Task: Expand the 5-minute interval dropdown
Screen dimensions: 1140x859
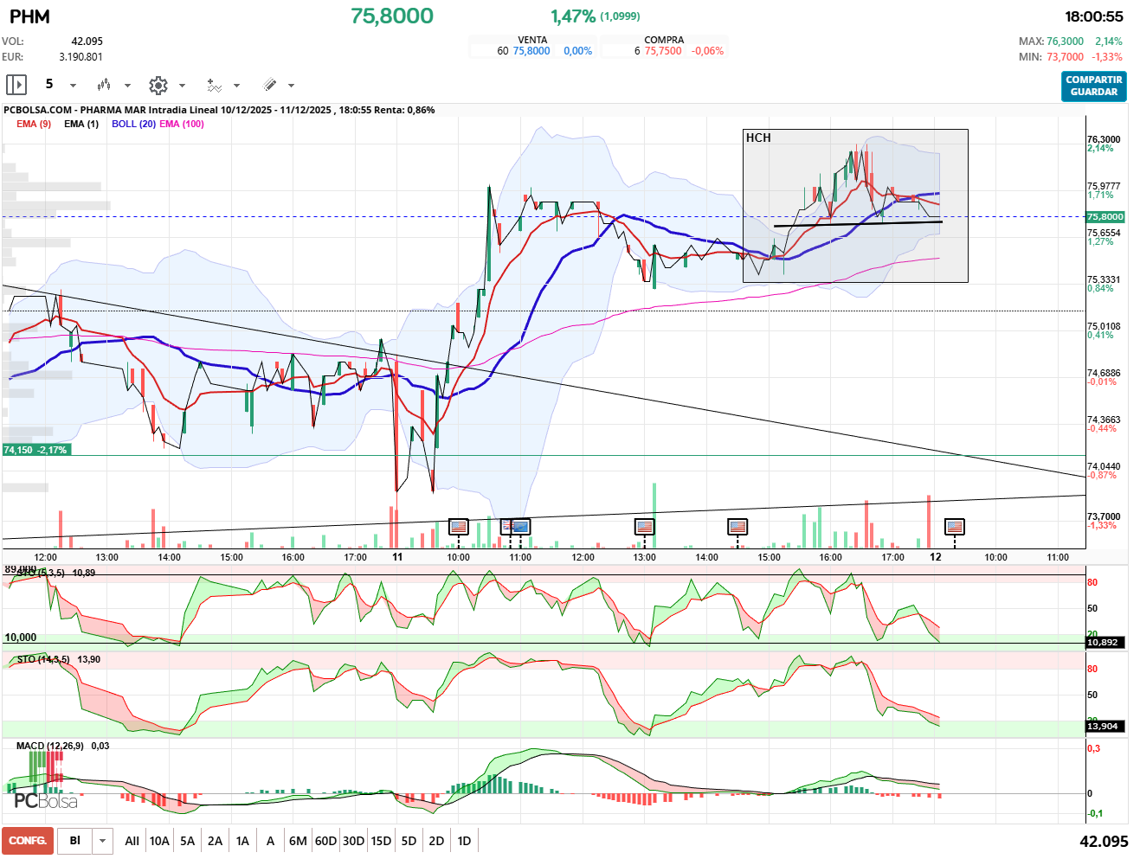Action: tap(73, 85)
